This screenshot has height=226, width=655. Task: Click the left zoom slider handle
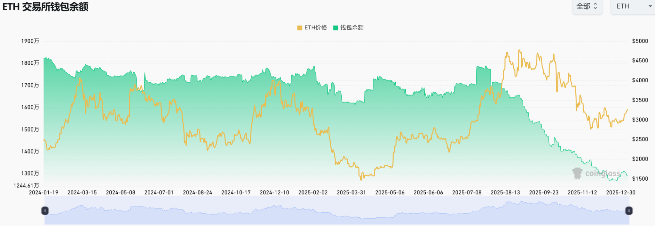tap(45, 211)
